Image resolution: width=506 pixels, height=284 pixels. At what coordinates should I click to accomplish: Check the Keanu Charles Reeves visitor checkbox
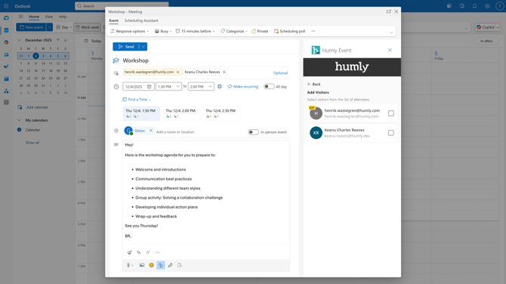(x=390, y=133)
